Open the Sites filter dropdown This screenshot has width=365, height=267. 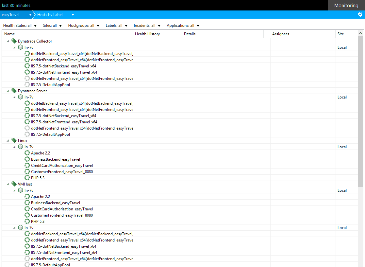click(52, 26)
